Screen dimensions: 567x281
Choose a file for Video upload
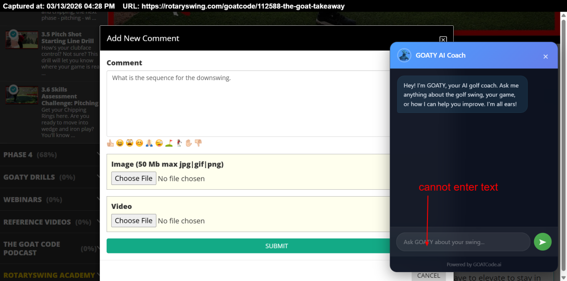click(x=133, y=221)
